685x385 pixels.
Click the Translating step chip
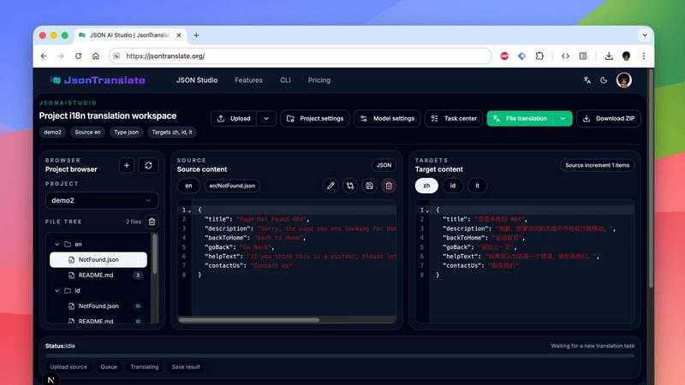[x=145, y=367]
